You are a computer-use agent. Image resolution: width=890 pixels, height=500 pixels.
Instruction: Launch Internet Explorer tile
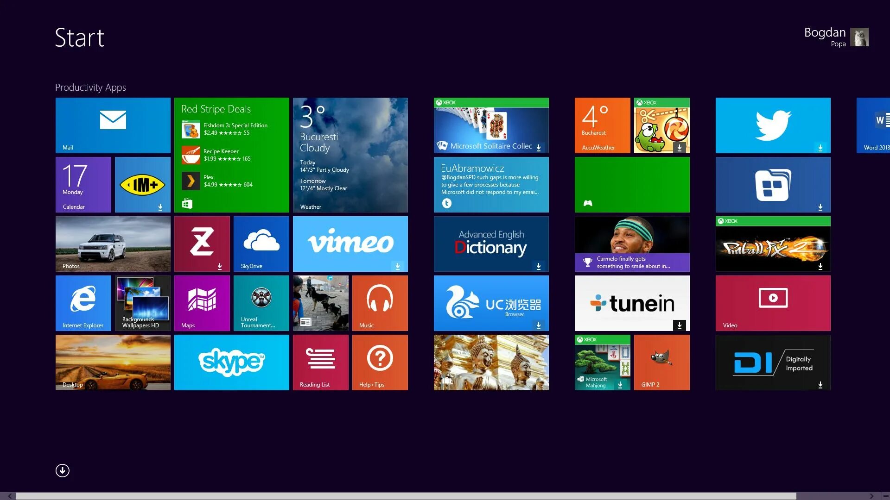[83, 303]
